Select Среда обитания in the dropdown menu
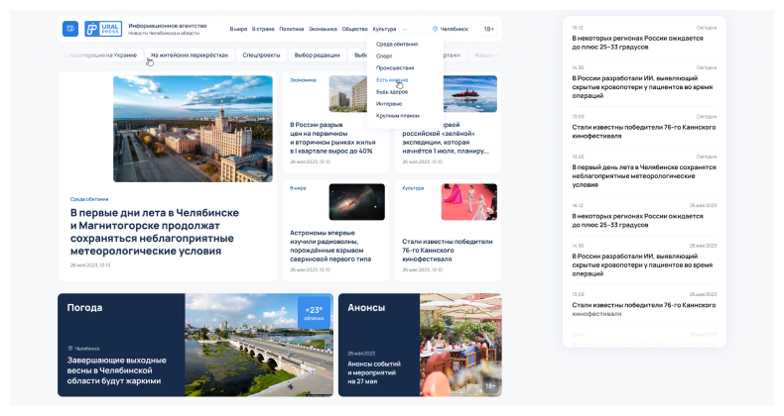Image resolution: width=784 pixels, height=416 pixels. 397,44
